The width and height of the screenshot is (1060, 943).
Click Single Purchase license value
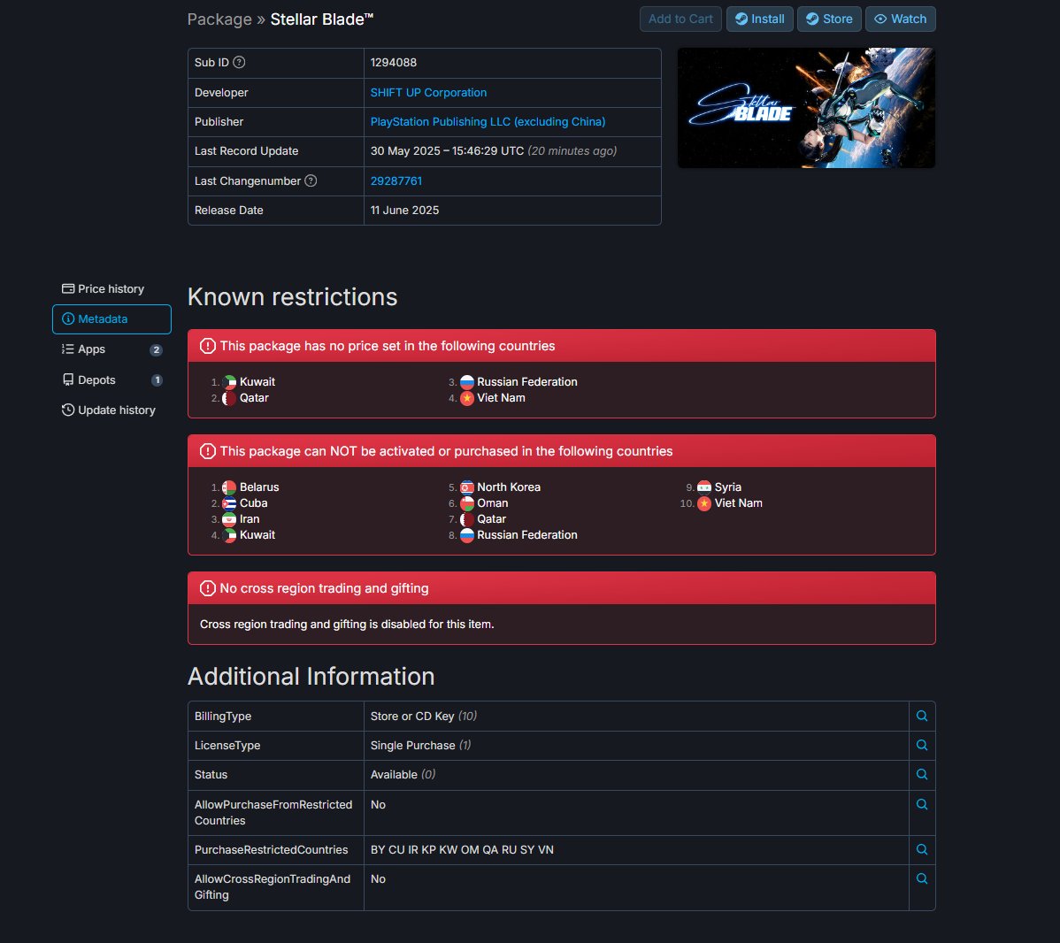point(413,745)
